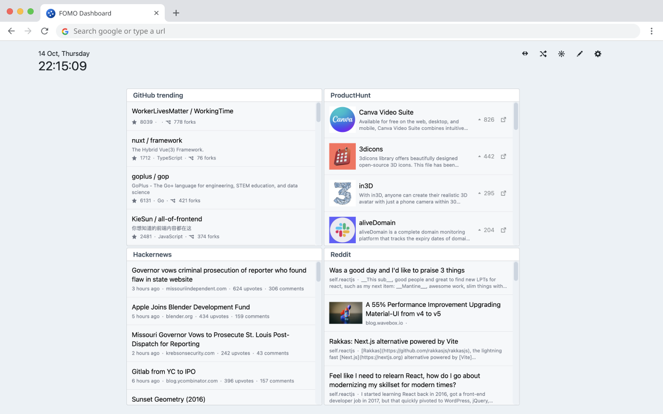
Task: Click inside the address search bar
Action: point(311,31)
